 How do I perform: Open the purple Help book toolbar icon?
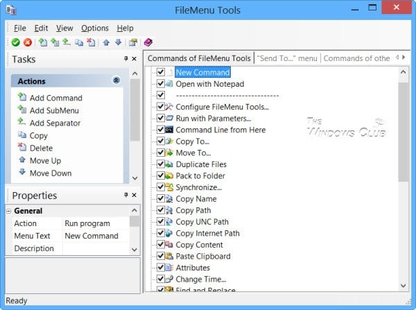(x=148, y=42)
